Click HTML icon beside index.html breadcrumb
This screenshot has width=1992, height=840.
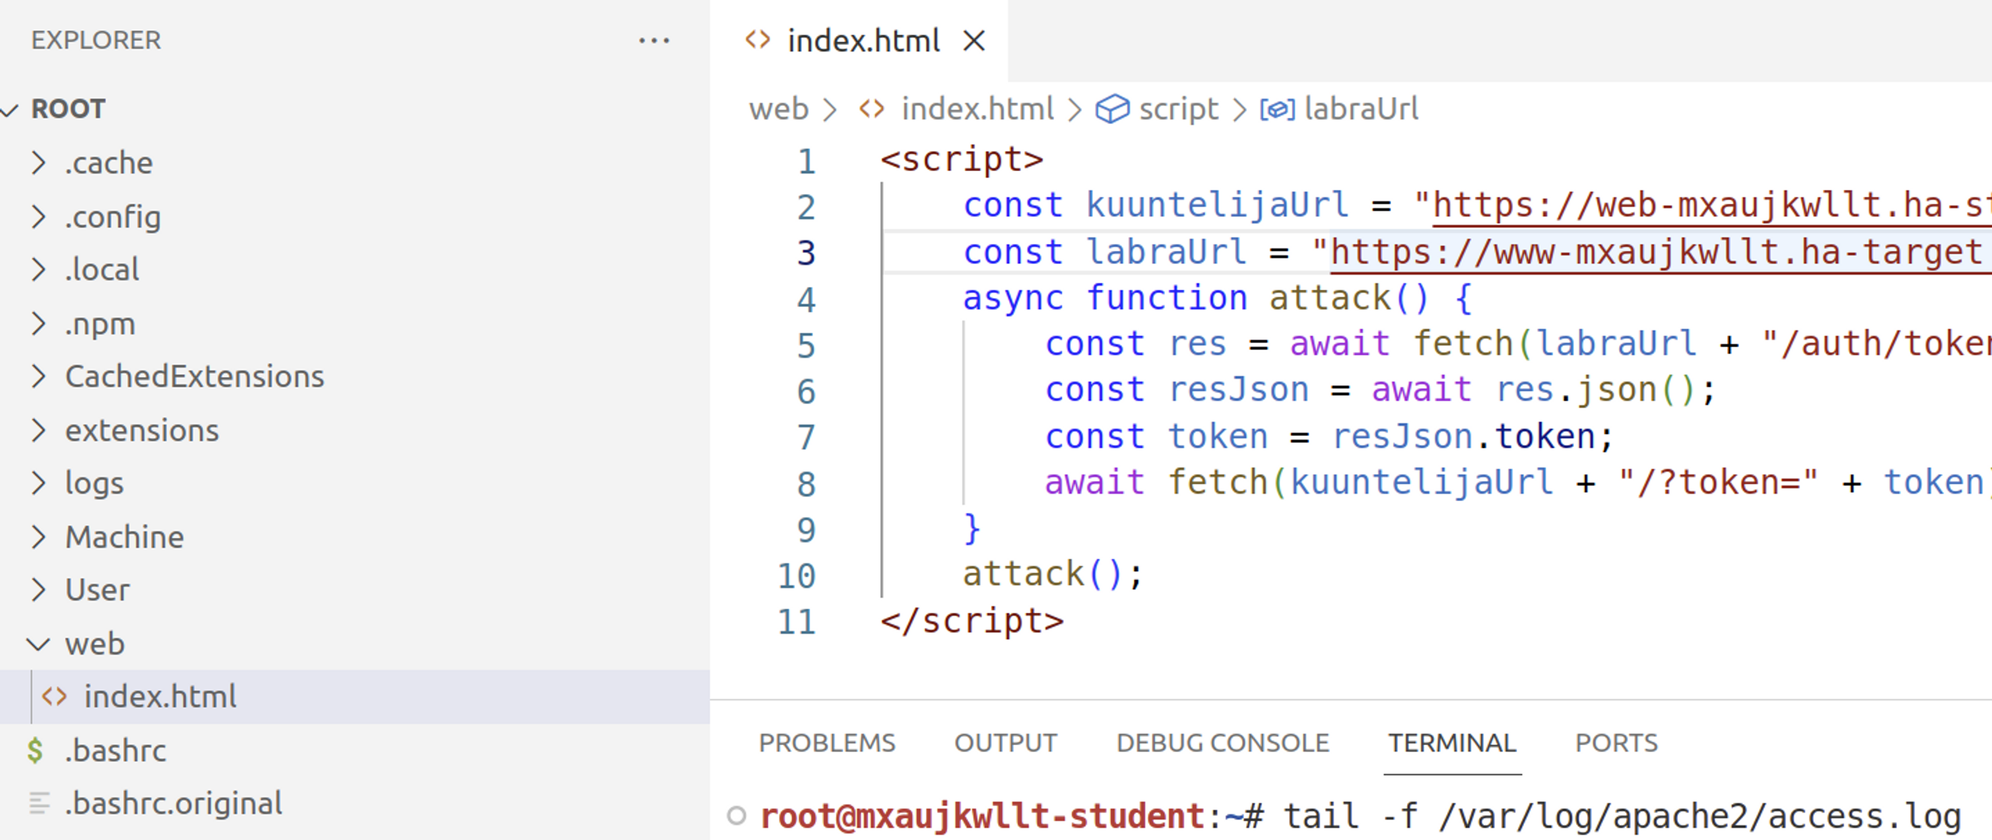coord(872,109)
